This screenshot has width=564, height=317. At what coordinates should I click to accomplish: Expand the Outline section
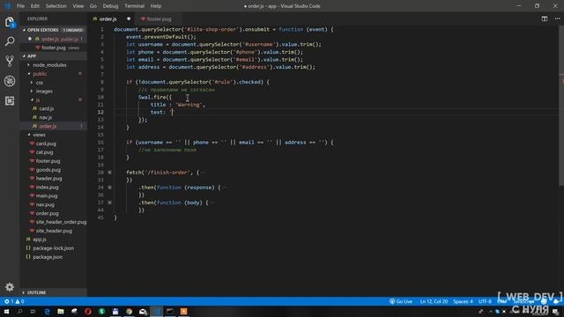(x=36, y=292)
